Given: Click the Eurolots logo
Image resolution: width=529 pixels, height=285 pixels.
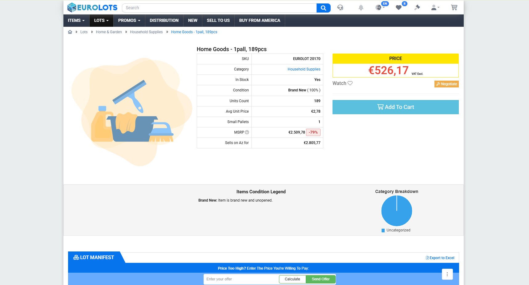Looking at the screenshot, I should coord(92,7).
